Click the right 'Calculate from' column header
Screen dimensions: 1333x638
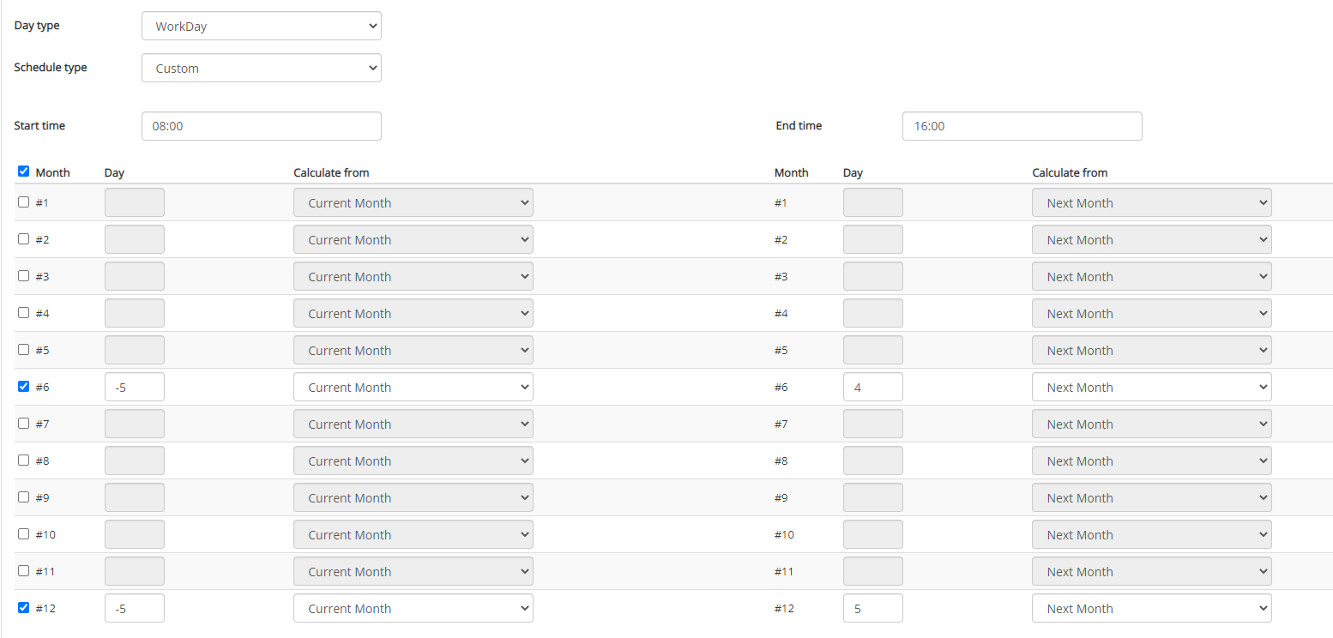tap(1070, 172)
